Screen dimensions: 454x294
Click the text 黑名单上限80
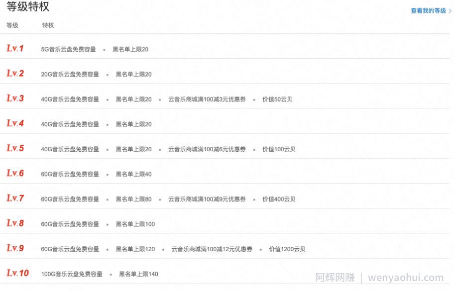coord(134,199)
